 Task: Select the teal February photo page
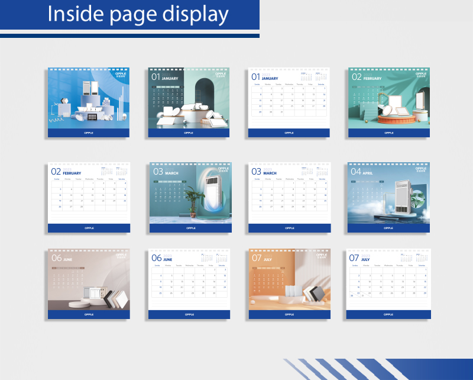tap(388, 102)
